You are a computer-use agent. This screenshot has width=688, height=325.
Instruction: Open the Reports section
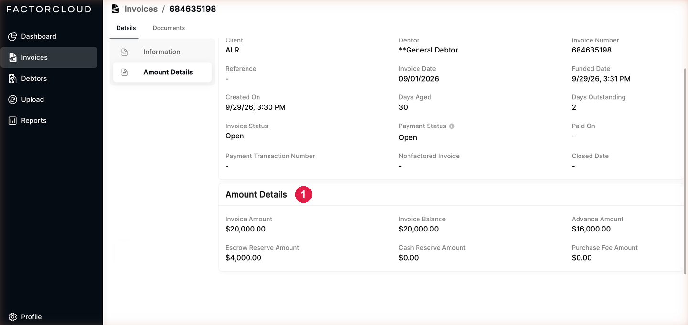[x=49, y=120]
